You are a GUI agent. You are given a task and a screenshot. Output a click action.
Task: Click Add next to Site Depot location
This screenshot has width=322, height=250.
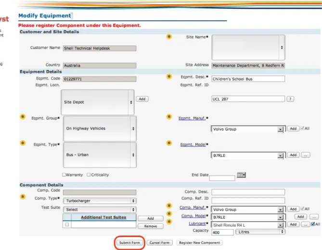click(142, 99)
